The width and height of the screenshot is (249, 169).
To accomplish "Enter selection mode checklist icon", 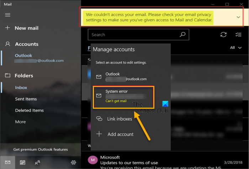I will coord(238,35).
